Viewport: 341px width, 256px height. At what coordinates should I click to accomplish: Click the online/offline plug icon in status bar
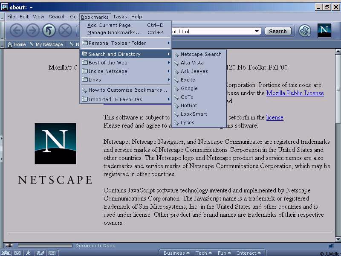(x=9, y=245)
